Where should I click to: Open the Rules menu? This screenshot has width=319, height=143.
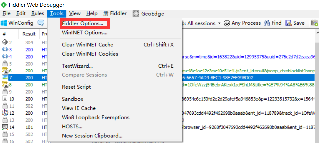click(38, 14)
